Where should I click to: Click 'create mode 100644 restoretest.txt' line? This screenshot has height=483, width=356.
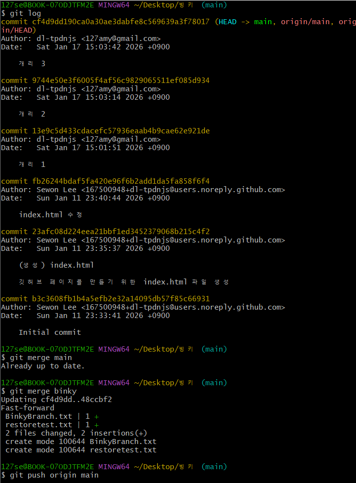coord(80,450)
